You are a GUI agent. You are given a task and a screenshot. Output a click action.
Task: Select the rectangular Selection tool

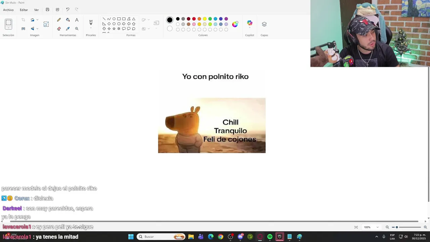tap(8, 22)
